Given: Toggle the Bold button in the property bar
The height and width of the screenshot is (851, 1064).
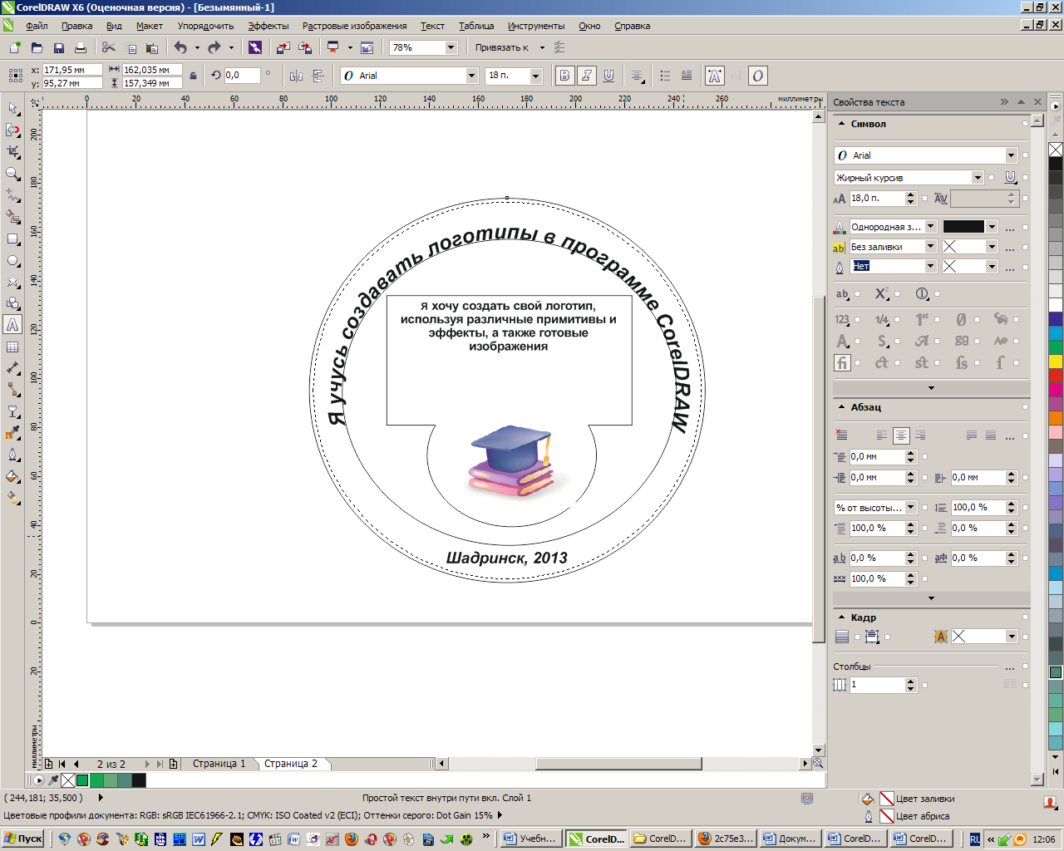Looking at the screenshot, I should coord(564,76).
